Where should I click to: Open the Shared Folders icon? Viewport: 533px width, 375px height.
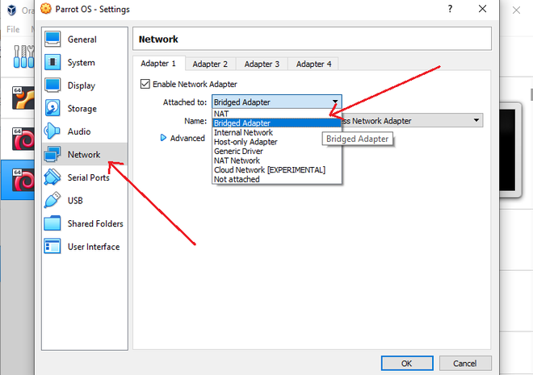click(52, 223)
